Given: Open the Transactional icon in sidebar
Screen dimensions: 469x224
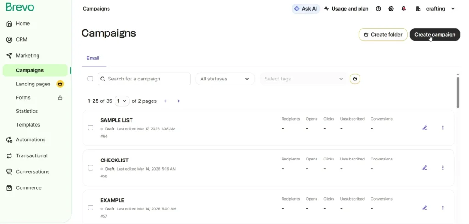Looking at the screenshot, I should tap(9, 155).
